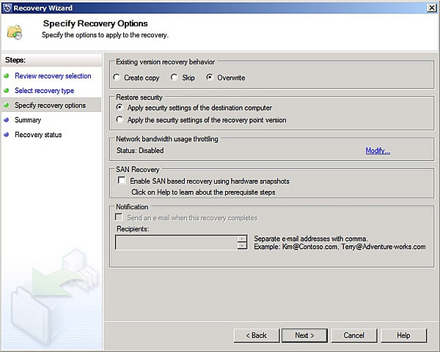Click green bullet beside Review recovery selection
440x352 pixels.
(x=7, y=76)
